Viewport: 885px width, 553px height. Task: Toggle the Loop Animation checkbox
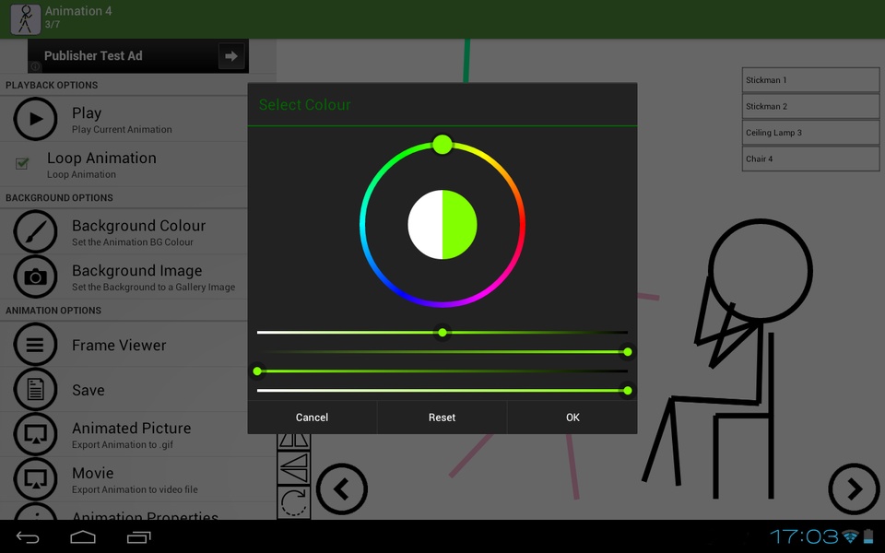(x=22, y=164)
